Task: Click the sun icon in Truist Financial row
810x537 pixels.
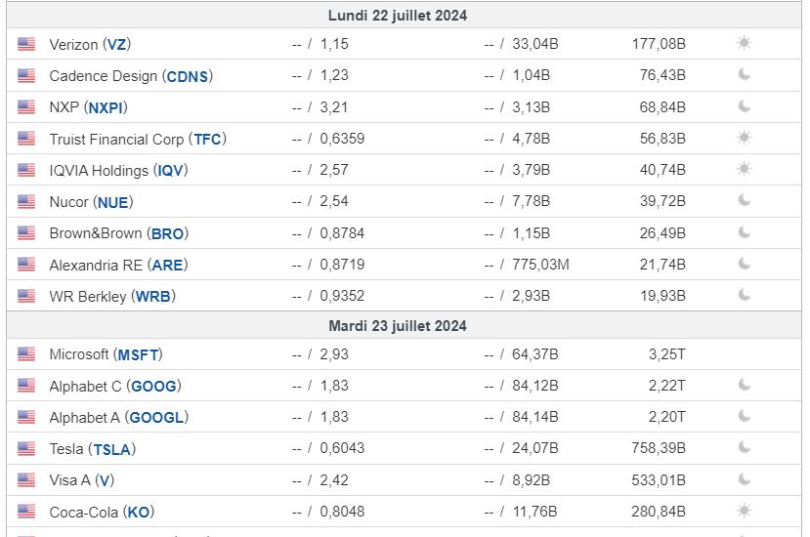Action: pos(745,138)
